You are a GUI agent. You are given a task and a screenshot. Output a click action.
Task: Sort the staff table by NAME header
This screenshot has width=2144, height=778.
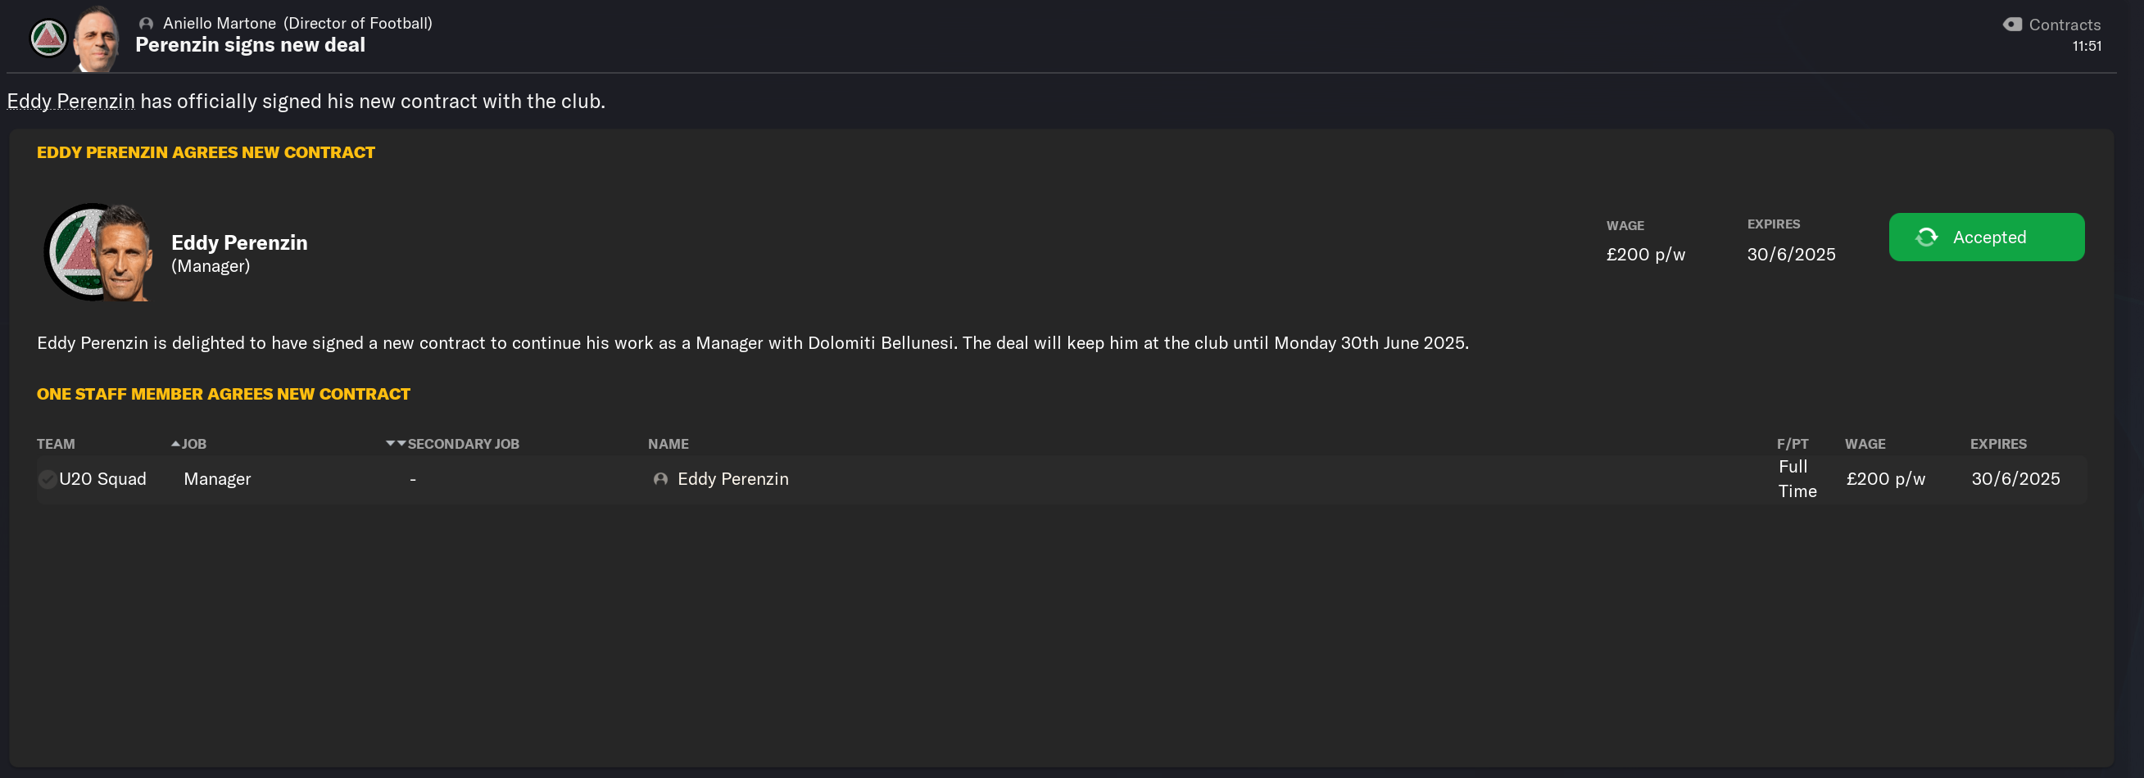click(x=668, y=445)
